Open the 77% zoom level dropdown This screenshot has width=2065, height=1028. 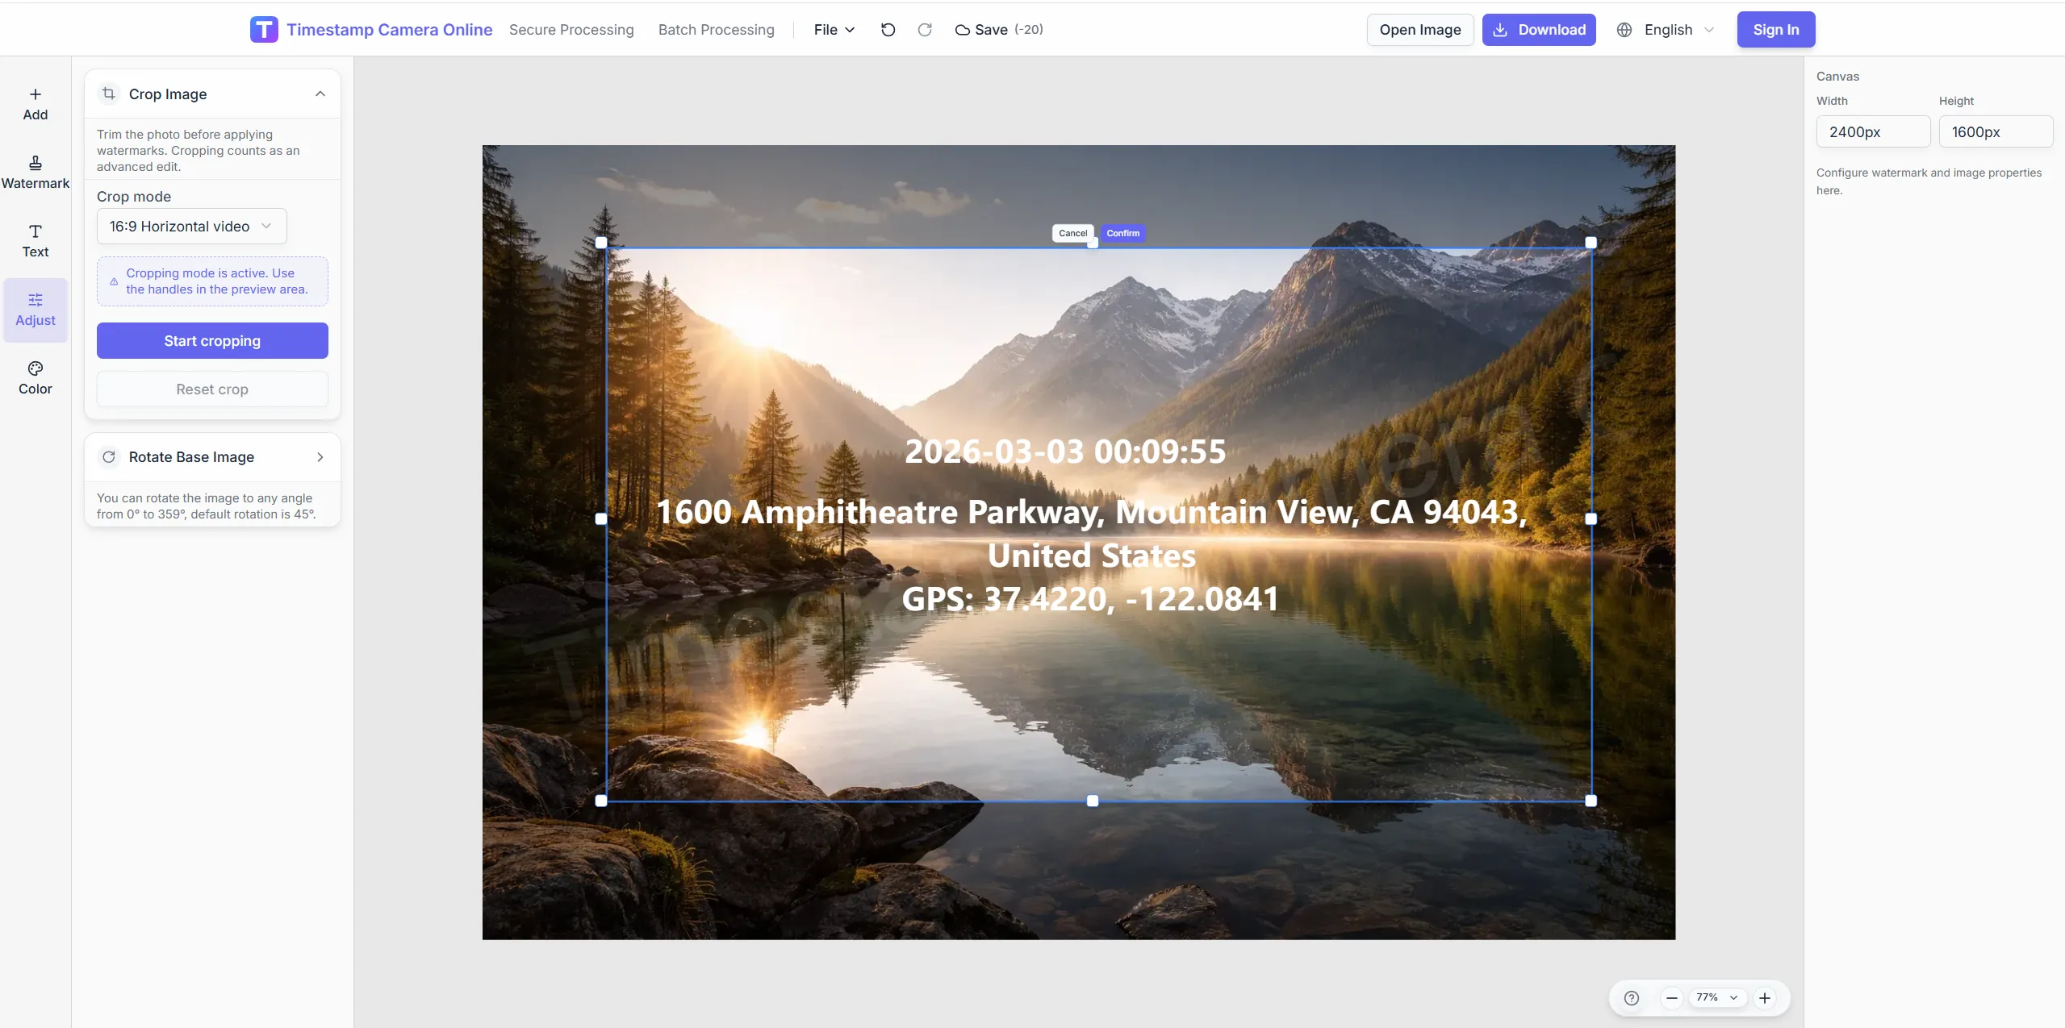[x=1716, y=998]
